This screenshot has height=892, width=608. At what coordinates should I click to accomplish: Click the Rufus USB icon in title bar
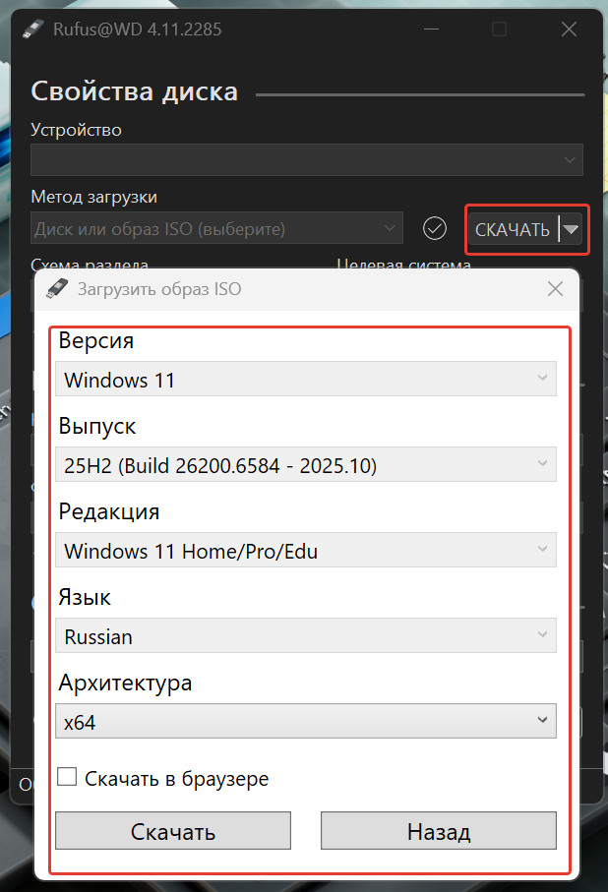click(x=33, y=30)
